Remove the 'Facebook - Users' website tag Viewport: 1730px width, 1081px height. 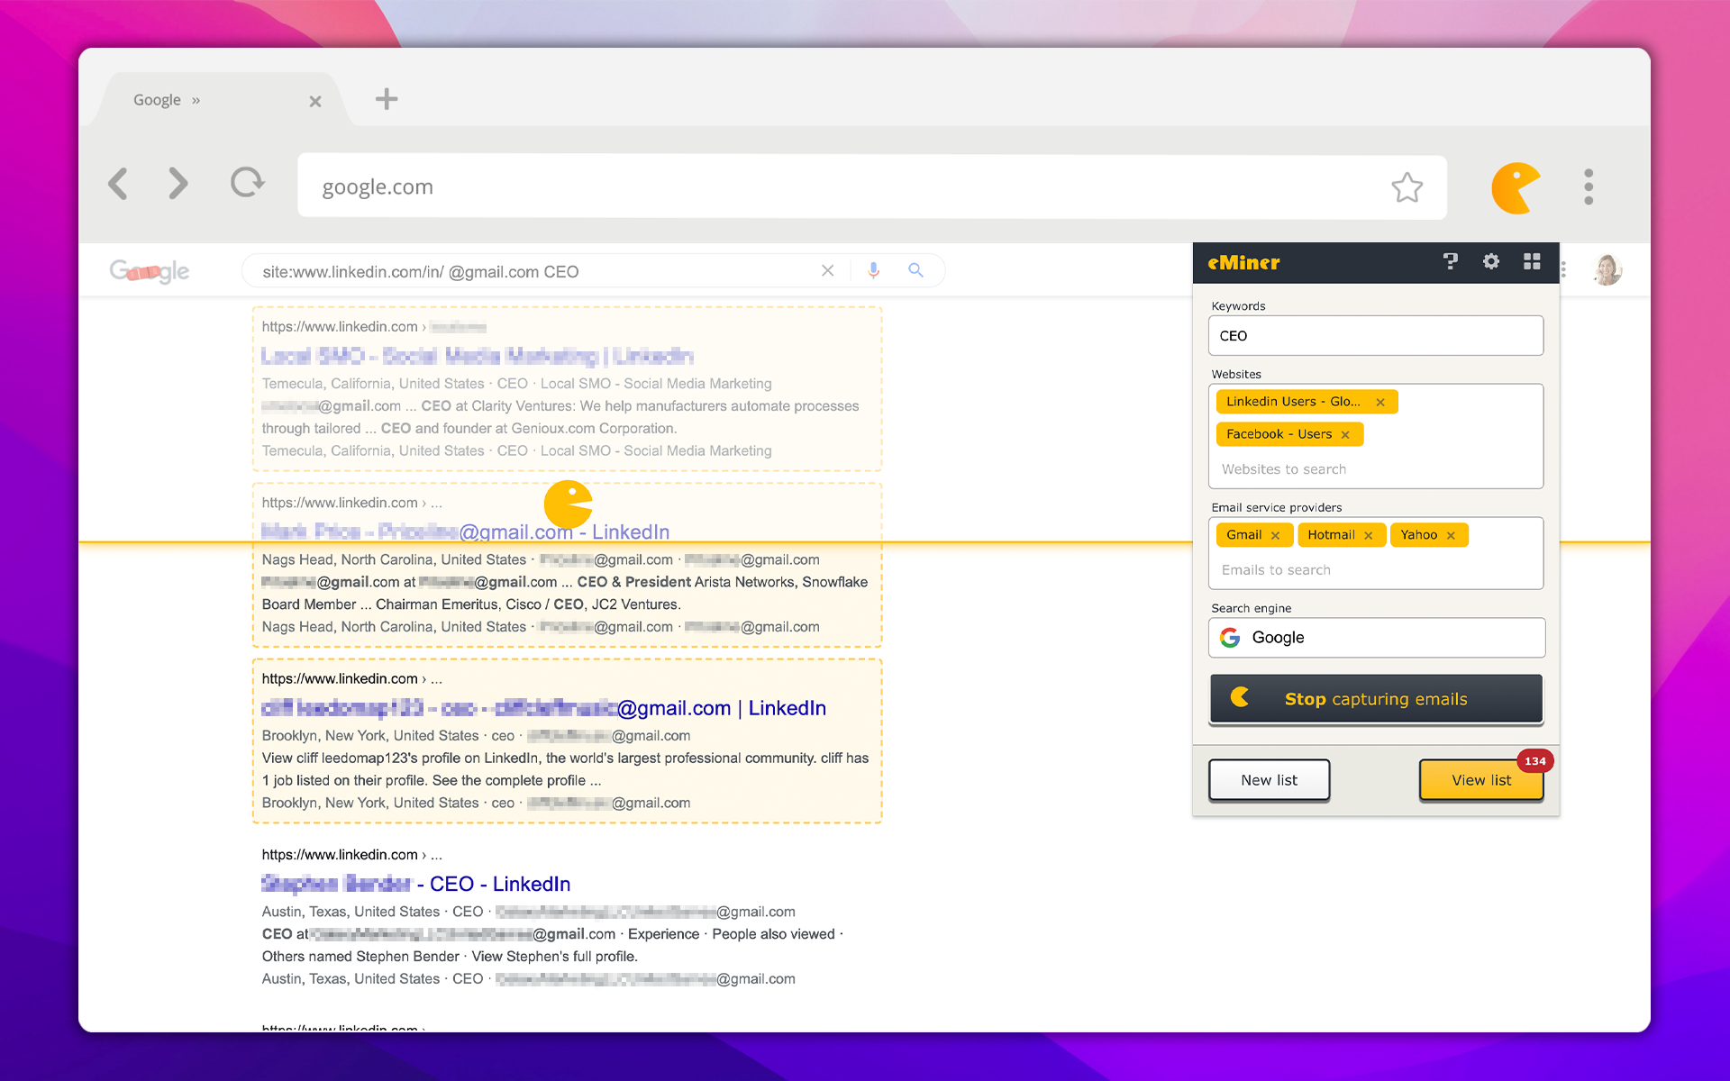[x=1344, y=434]
